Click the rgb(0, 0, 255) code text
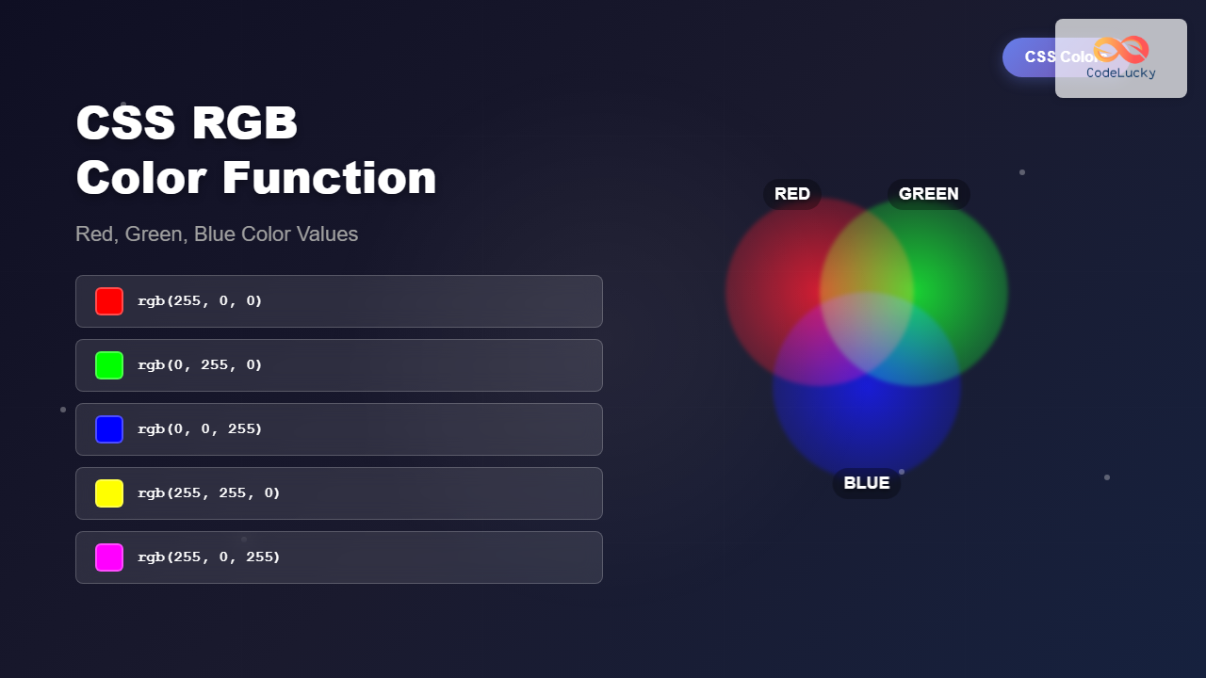The height and width of the screenshot is (678, 1206). point(200,429)
